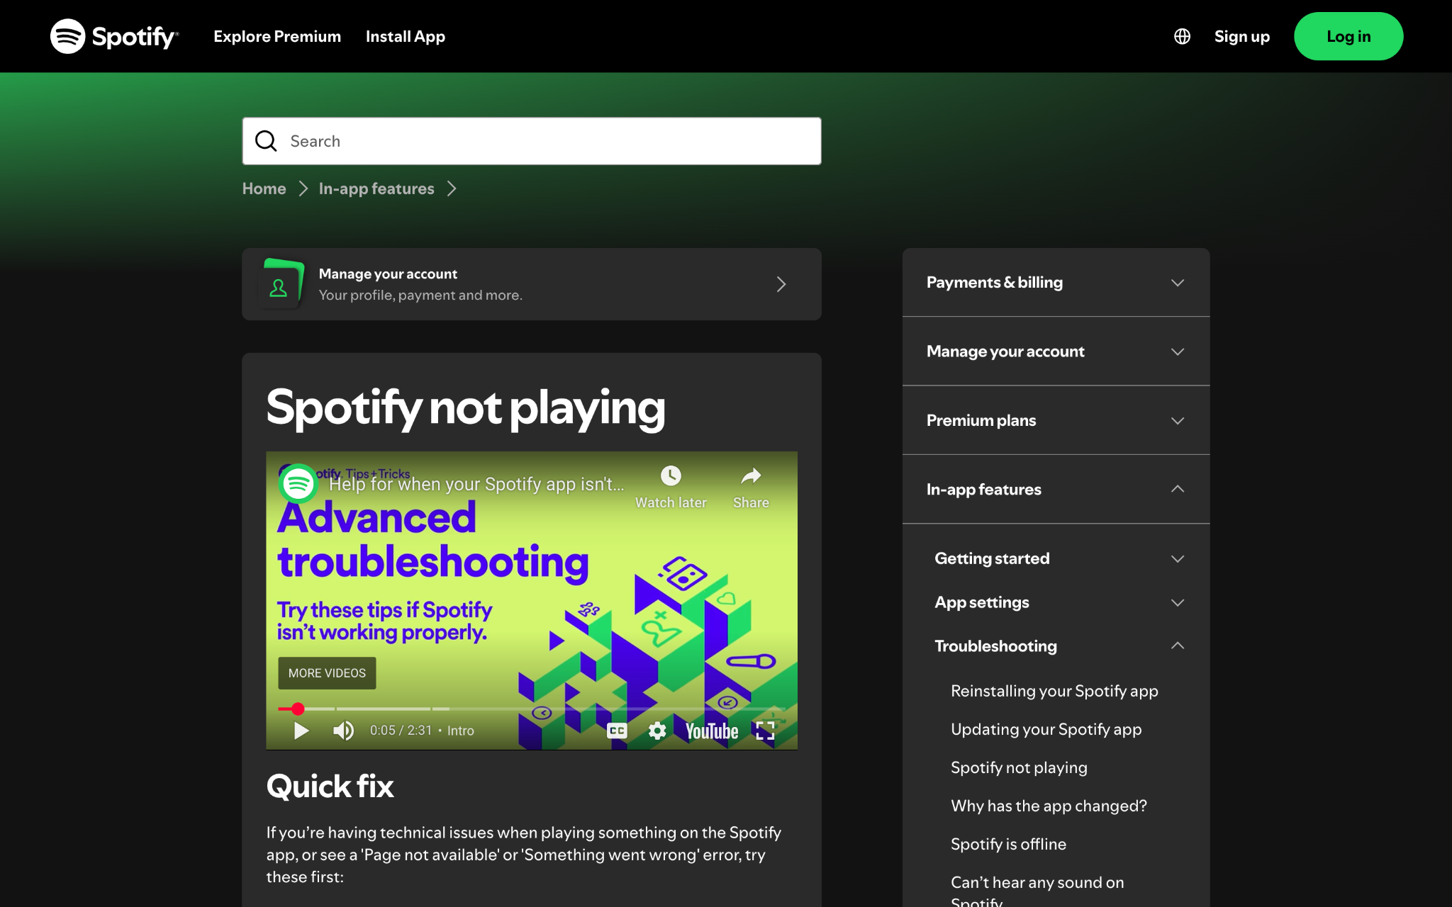The width and height of the screenshot is (1452, 907).
Task: Click the Share arrow icon on video
Action: pyautogui.click(x=751, y=475)
